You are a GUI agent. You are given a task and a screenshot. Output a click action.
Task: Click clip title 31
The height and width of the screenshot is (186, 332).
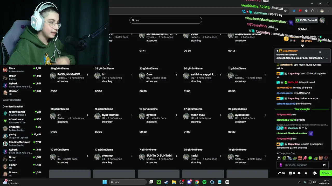coord(59,115)
